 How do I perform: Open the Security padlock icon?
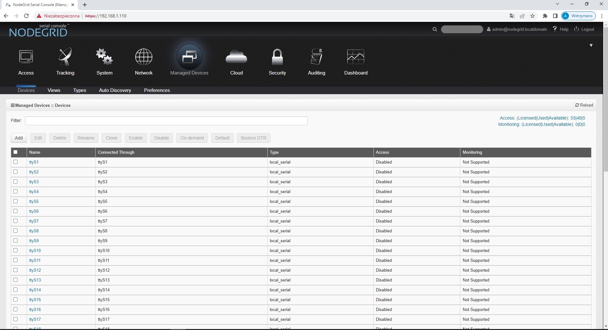(277, 57)
